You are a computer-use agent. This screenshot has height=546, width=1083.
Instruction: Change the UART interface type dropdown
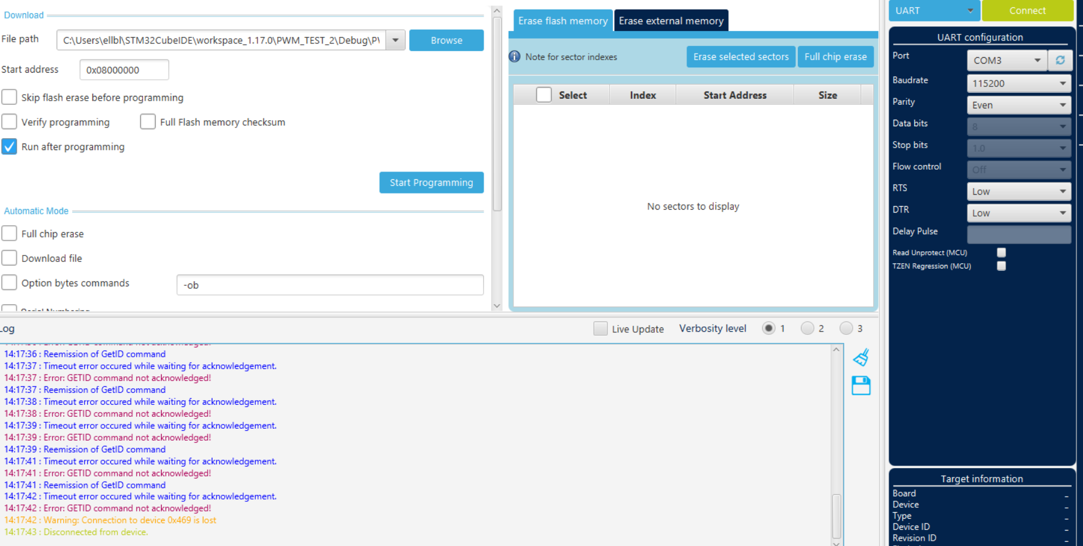click(x=934, y=11)
